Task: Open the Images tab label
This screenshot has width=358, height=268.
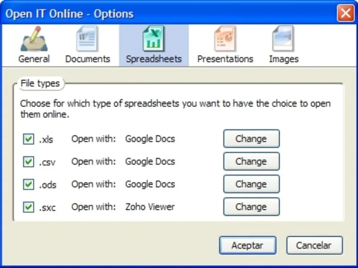Action: coord(284,59)
